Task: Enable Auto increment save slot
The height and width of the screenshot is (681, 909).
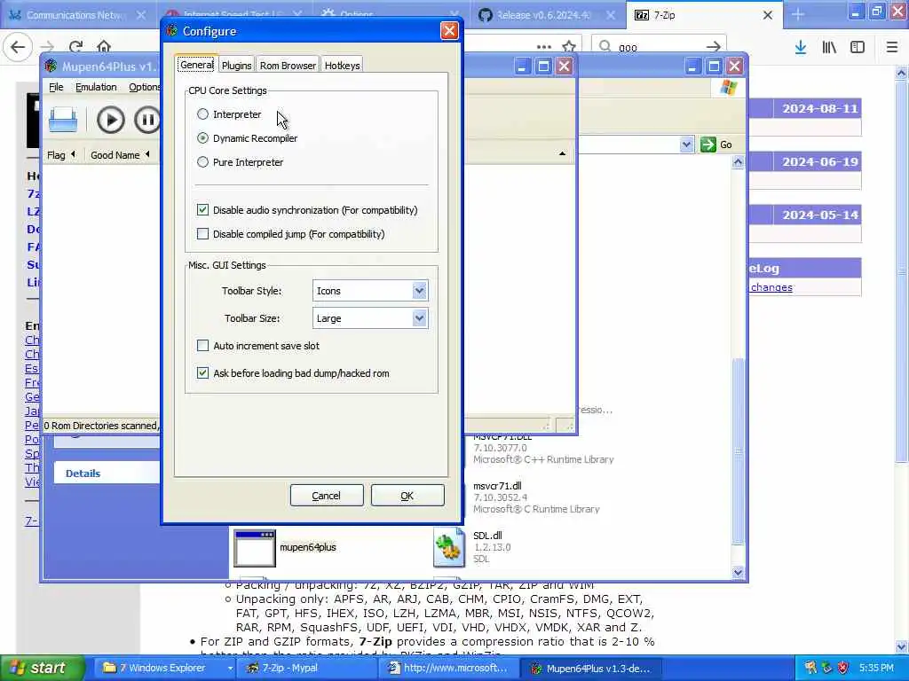Action: coord(202,346)
